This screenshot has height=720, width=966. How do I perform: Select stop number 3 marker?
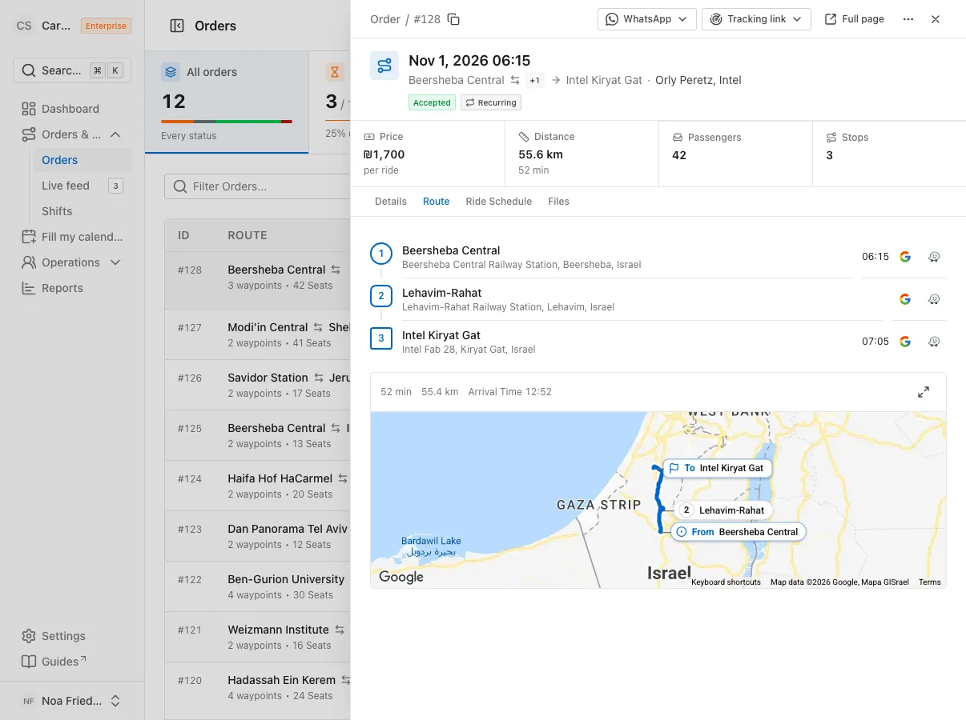[381, 338]
